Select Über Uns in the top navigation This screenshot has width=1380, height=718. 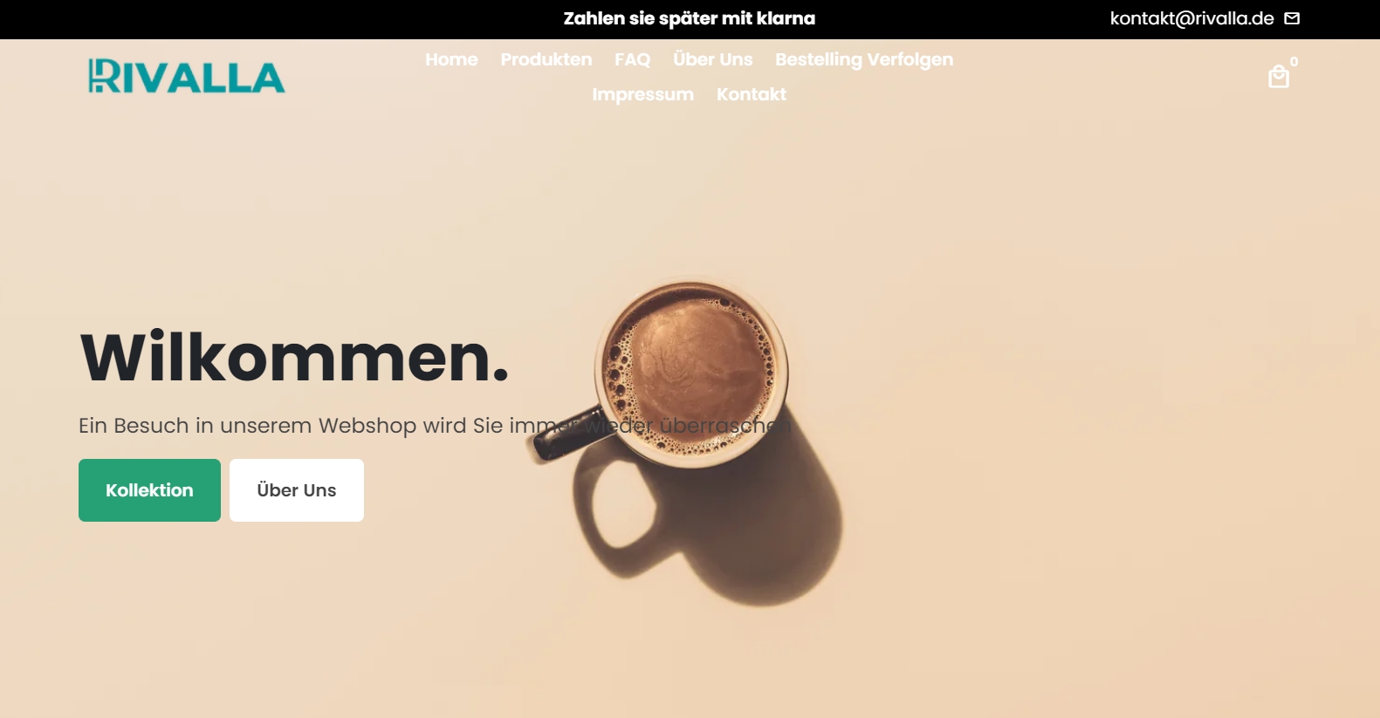[713, 59]
